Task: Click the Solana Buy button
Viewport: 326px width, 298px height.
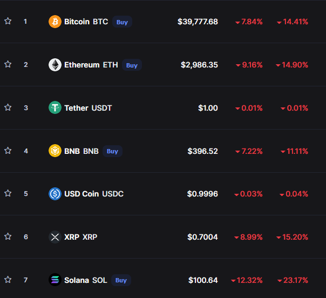Action: tap(121, 280)
